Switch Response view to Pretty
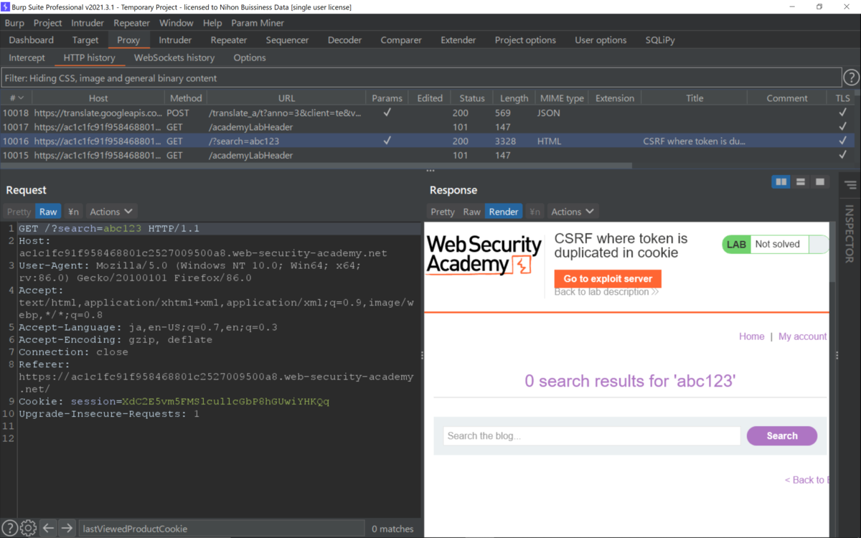 [443, 212]
